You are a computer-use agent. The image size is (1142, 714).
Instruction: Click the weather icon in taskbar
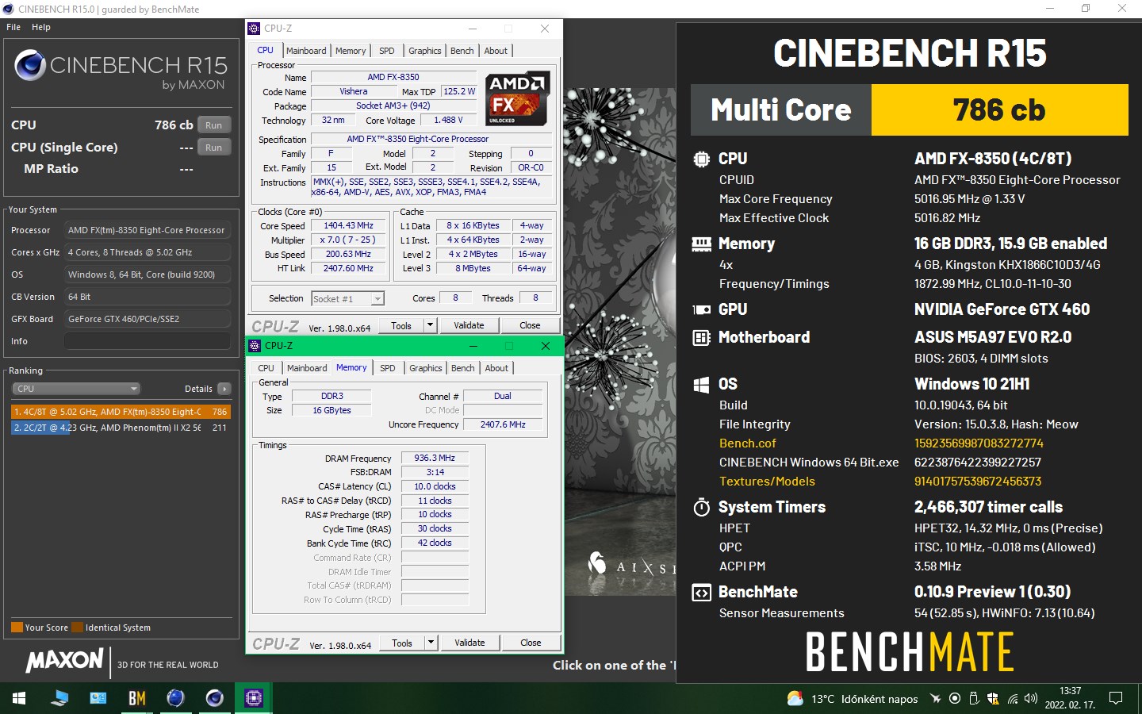[x=795, y=699]
